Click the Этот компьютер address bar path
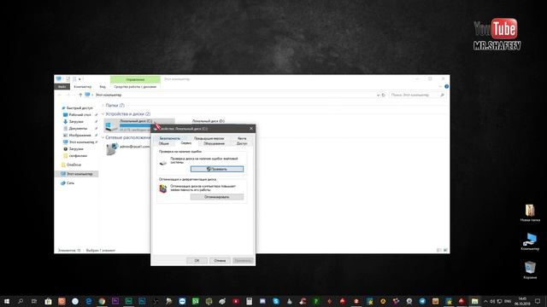The width and height of the screenshot is (547, 307). pyautogui.click(x=109, y=95)
